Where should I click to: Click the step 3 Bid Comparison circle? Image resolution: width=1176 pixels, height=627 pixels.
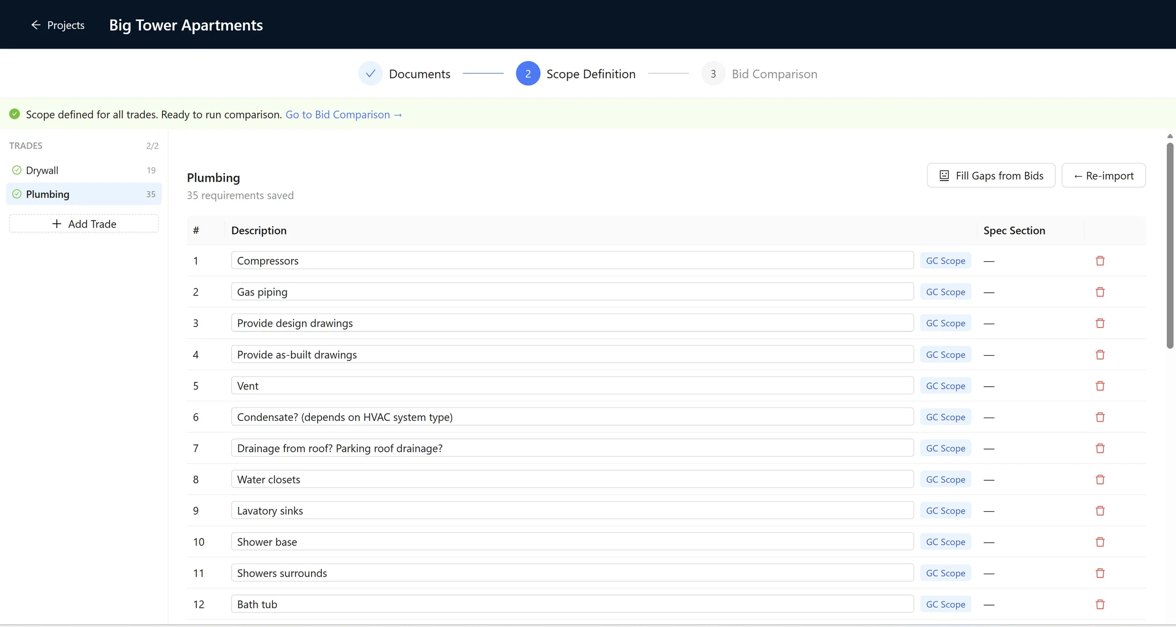tap(713, 74)
